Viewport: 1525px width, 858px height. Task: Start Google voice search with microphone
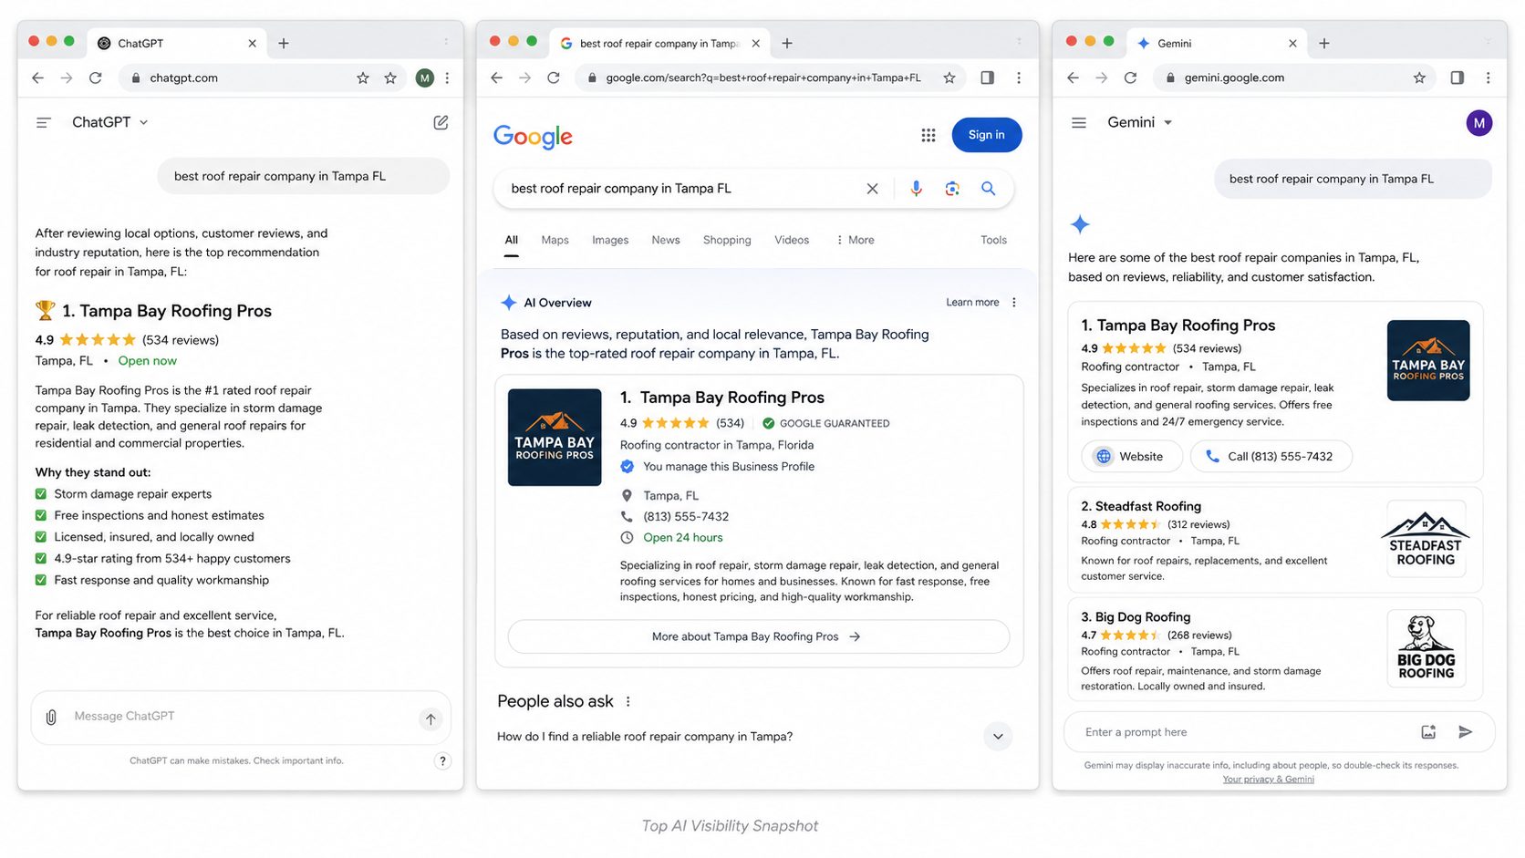tap(916, 189)
